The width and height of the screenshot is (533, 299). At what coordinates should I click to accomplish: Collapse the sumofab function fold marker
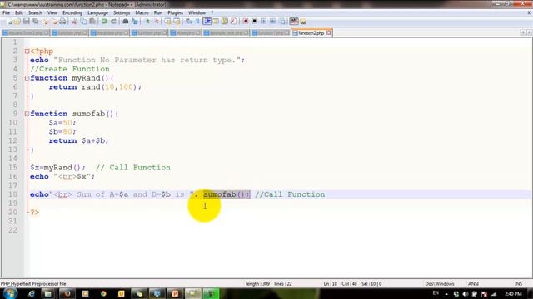(x=27, y=115)
